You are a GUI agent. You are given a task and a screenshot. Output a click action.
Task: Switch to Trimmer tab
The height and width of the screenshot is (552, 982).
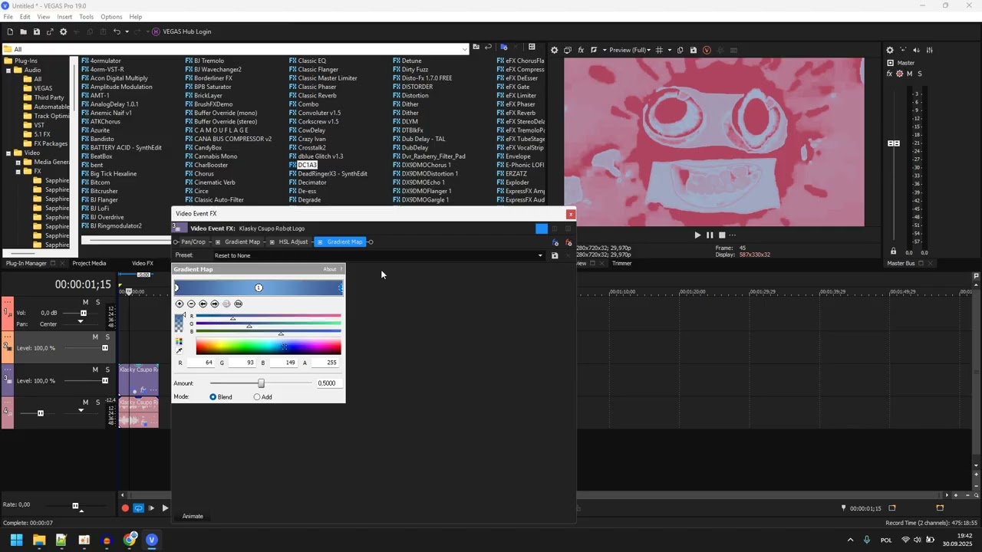622,264
